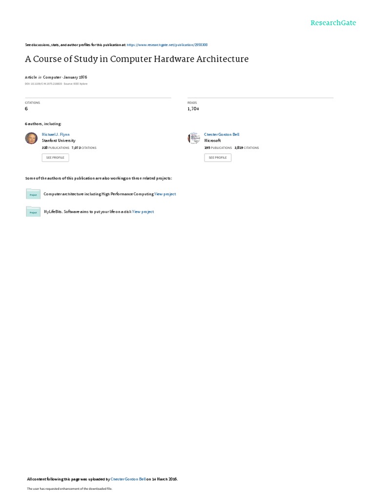375x500 pixels.
Task: Click the Stanford University affiliation text
Action: [x=59, y=141]
